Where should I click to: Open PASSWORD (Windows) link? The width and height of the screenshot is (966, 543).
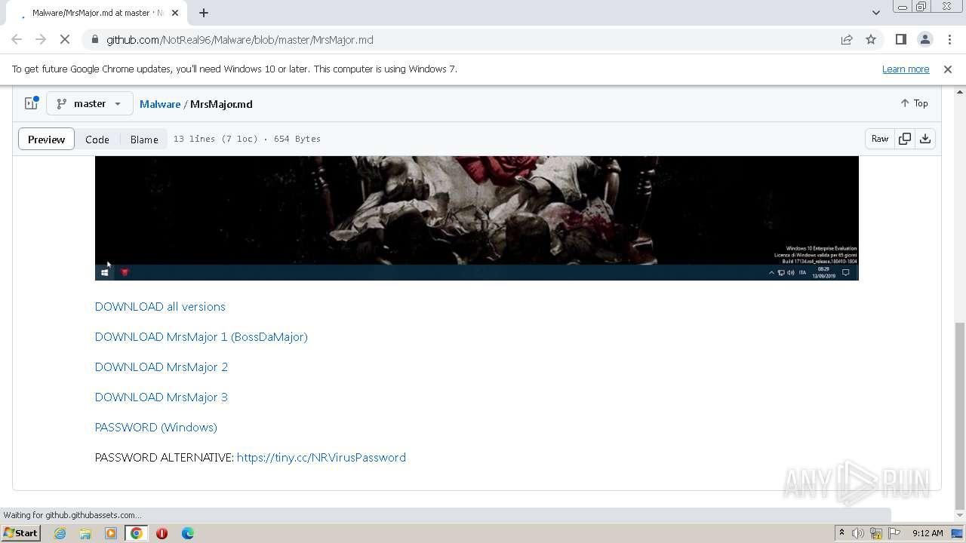(x=156, y=427)
